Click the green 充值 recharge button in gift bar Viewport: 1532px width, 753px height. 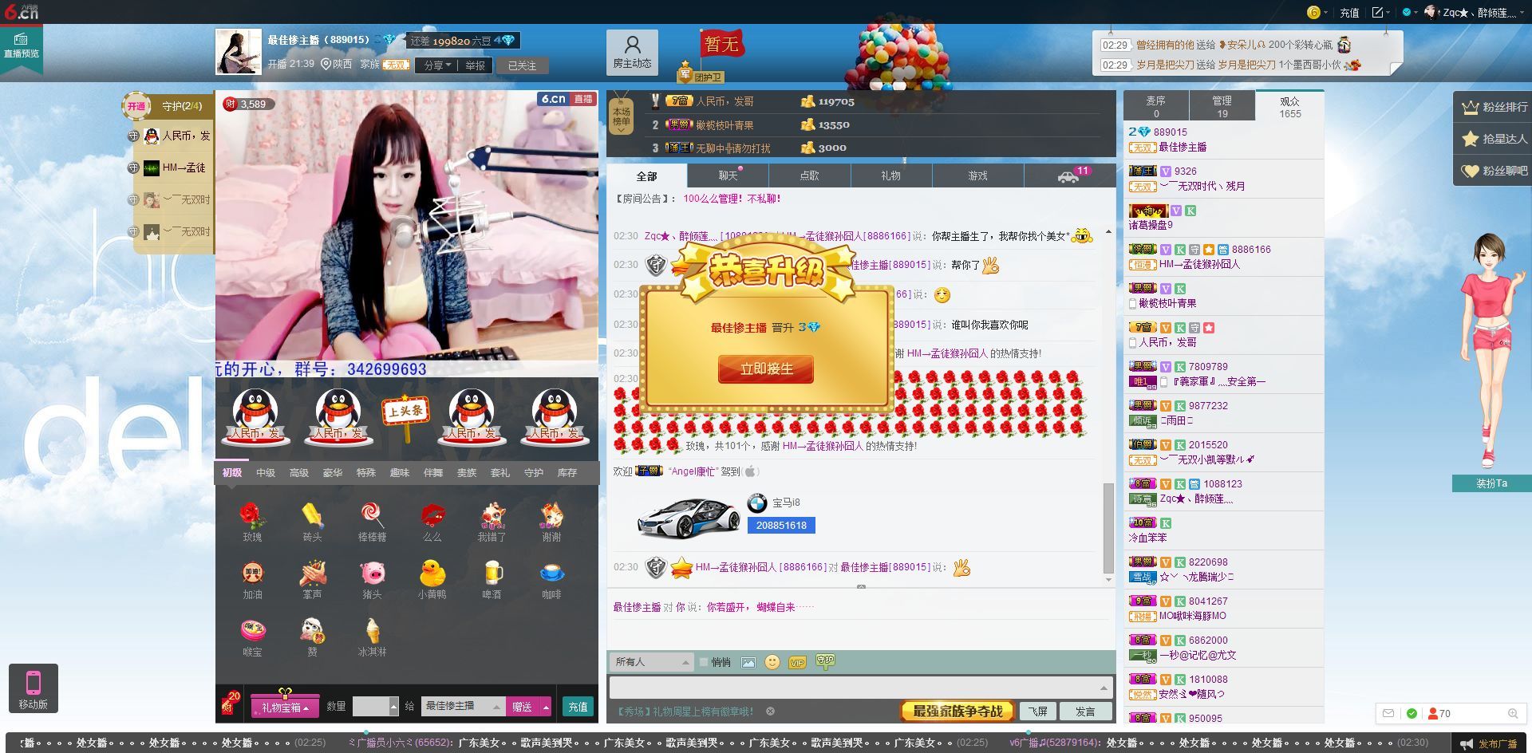(578, 707)
